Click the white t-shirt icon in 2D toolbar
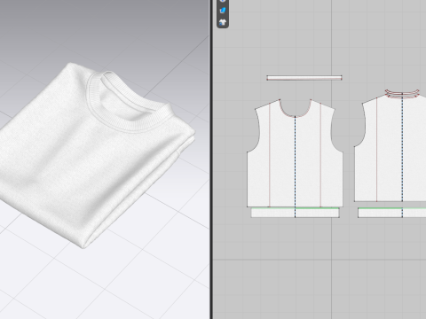Screen dimensions: 426x319 (x=223, y=22)
